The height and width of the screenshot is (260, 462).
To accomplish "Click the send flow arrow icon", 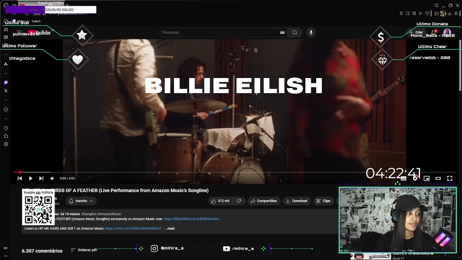I will pos(420,13).
